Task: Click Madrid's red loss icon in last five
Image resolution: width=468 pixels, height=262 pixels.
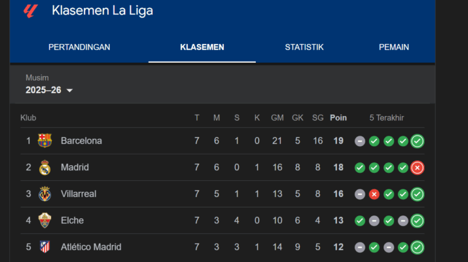Action: click(x=417, y=168)
